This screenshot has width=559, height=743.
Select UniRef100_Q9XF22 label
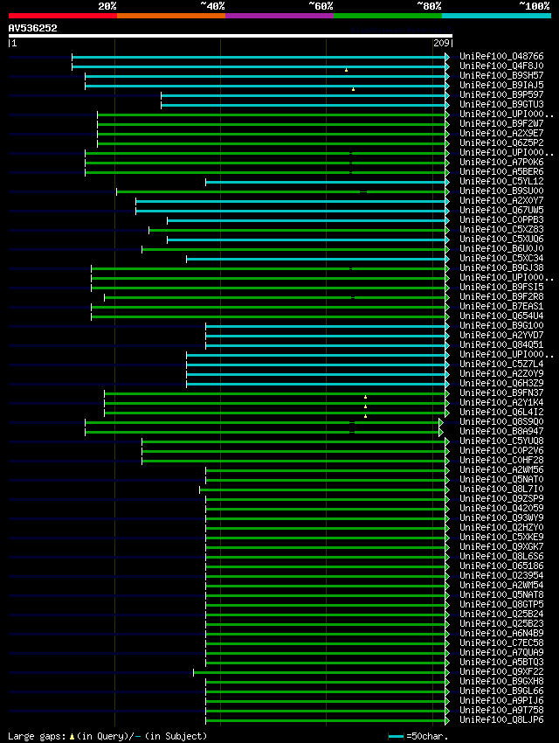pos(501,671)
